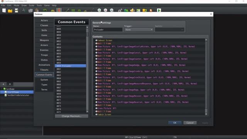Click the Zoom Out magnifier icon
247x139 pixels.
pyautogui.click(x=105, y=10)
